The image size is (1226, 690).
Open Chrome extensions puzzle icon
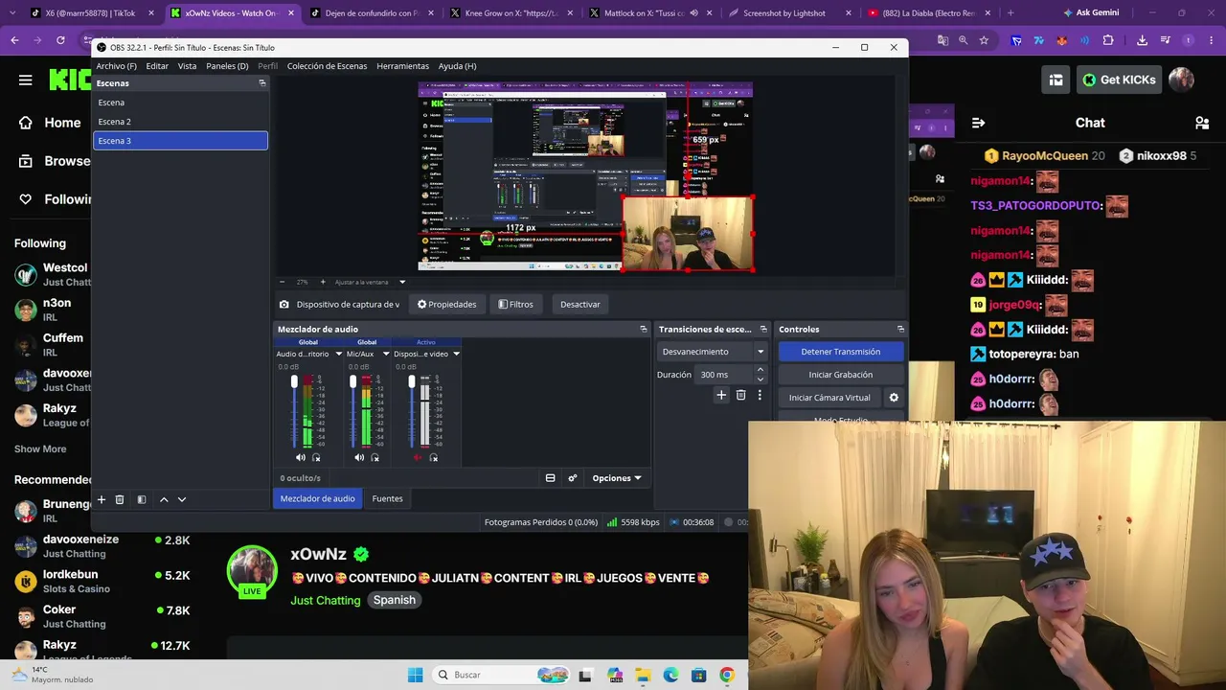click(1108, 40)
